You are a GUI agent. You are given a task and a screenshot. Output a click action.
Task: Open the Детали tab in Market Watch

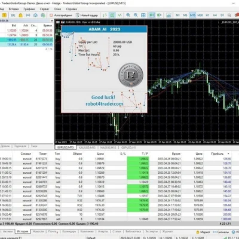pos(5,146)
